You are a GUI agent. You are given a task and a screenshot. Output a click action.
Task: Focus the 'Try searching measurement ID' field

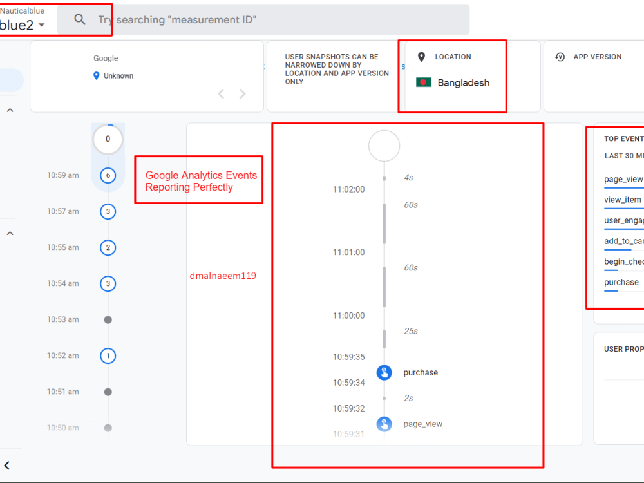click(x=263, y=20)
